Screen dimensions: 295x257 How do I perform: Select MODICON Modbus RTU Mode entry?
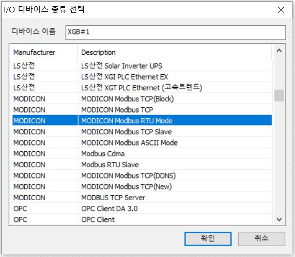(x=142, y=121)
